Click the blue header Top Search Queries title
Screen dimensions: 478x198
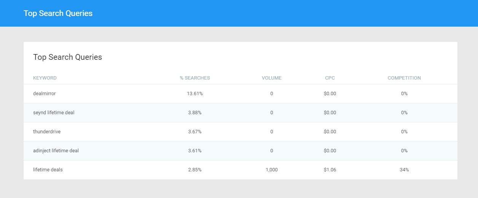tap(58, 13)
